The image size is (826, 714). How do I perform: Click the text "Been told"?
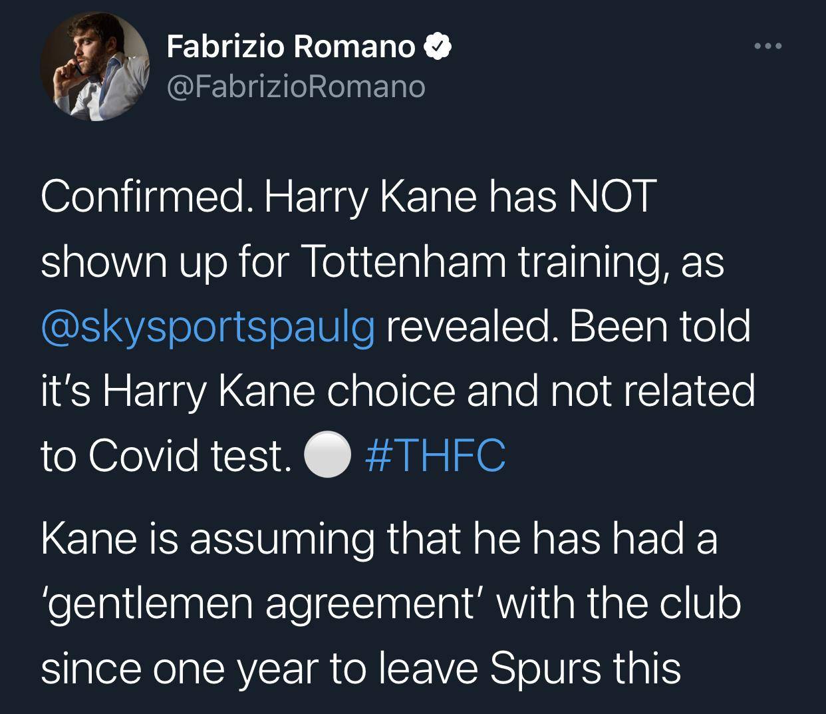pos(660,327)
